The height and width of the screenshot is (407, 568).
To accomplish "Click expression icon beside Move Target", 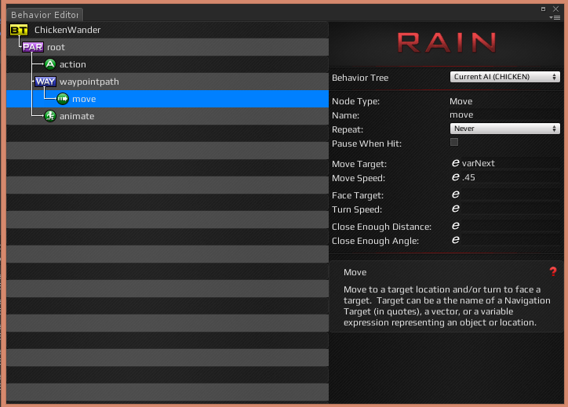I will pos(455,163).
